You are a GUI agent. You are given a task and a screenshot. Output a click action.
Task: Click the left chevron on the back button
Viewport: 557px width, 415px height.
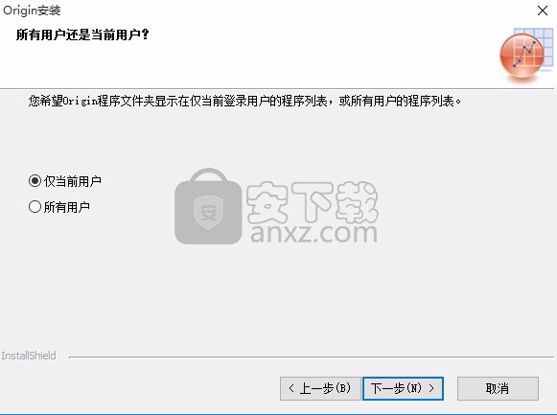(291, 388)
